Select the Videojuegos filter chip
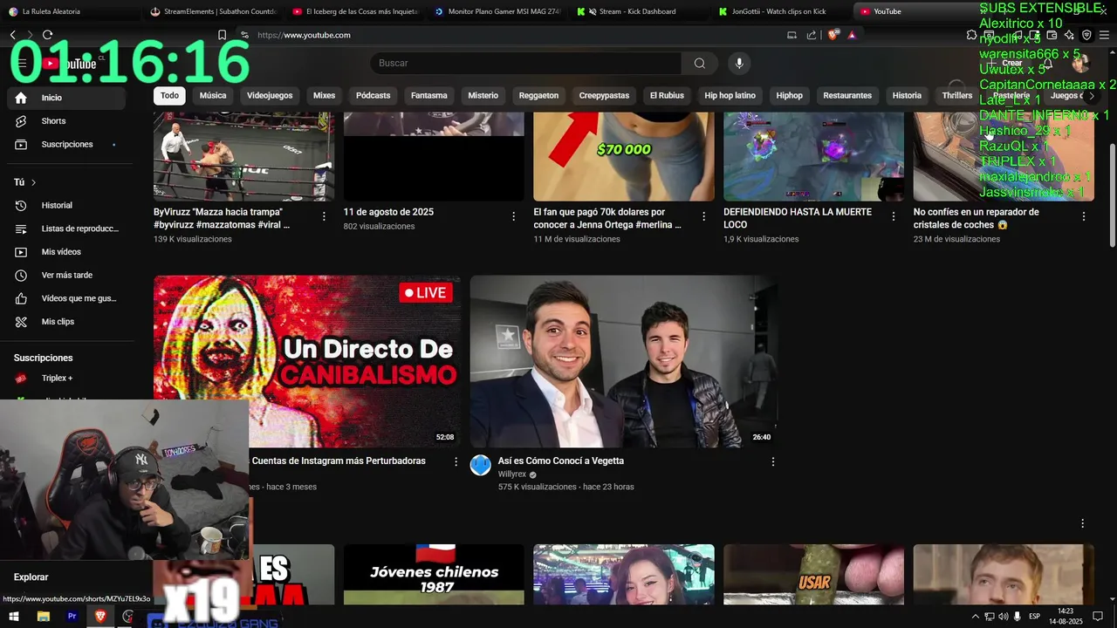 [x=270, y=95]
